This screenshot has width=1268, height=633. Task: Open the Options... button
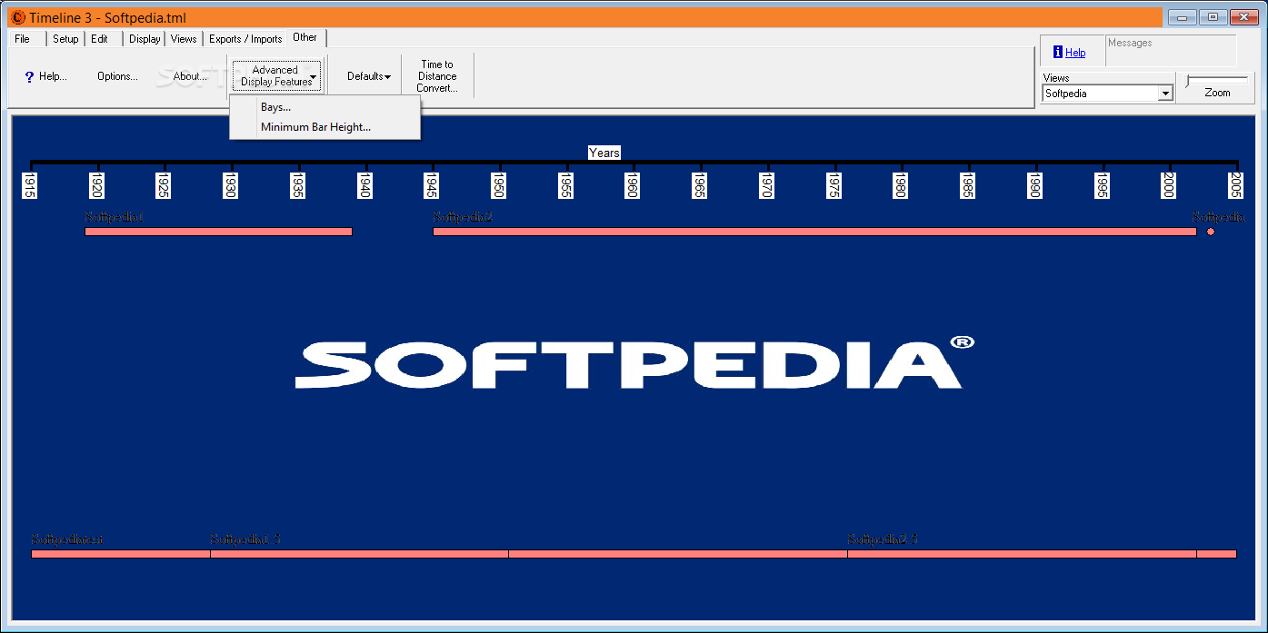click(117, 76)
